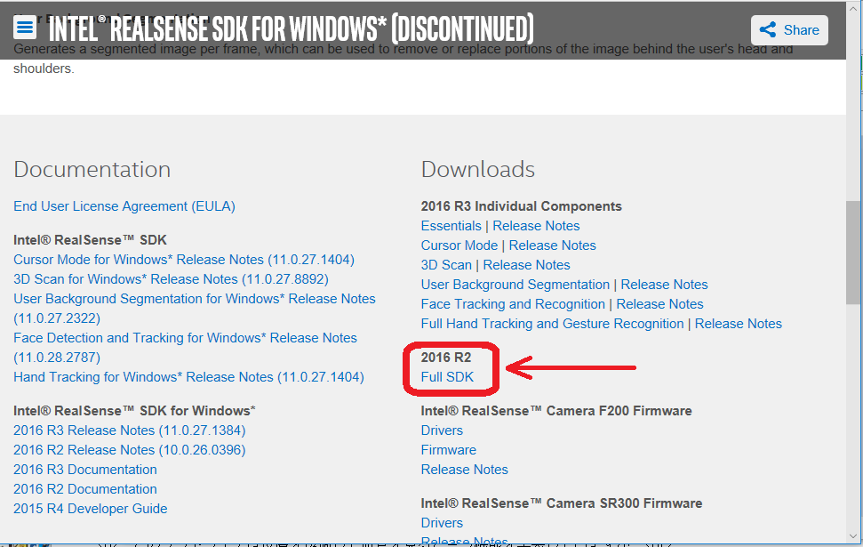
Task: Open Cursor Mode for Windows* Release Notes (11.0.27.1404)
Action: 184,260
